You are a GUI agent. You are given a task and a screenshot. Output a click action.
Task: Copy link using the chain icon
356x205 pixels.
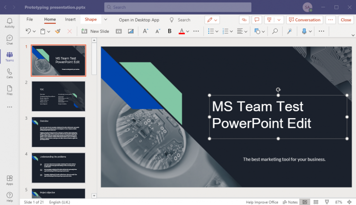(244, 20)
